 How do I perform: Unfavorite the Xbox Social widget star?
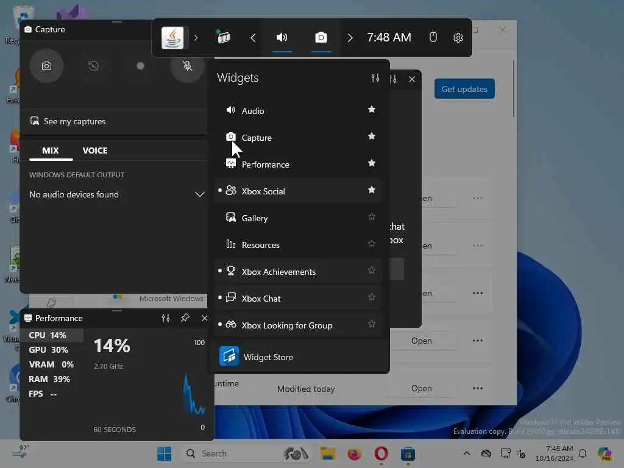pyautogui.click(x=371, y=190)
